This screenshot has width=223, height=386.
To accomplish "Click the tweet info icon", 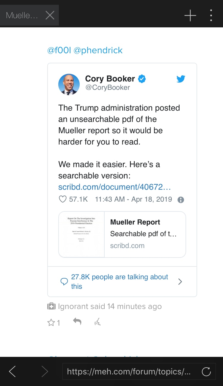I will pos(180,200).
